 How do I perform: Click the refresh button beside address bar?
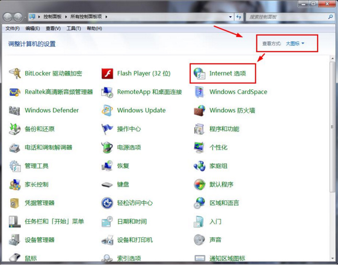pyautogui.click(x=239, y=17)
